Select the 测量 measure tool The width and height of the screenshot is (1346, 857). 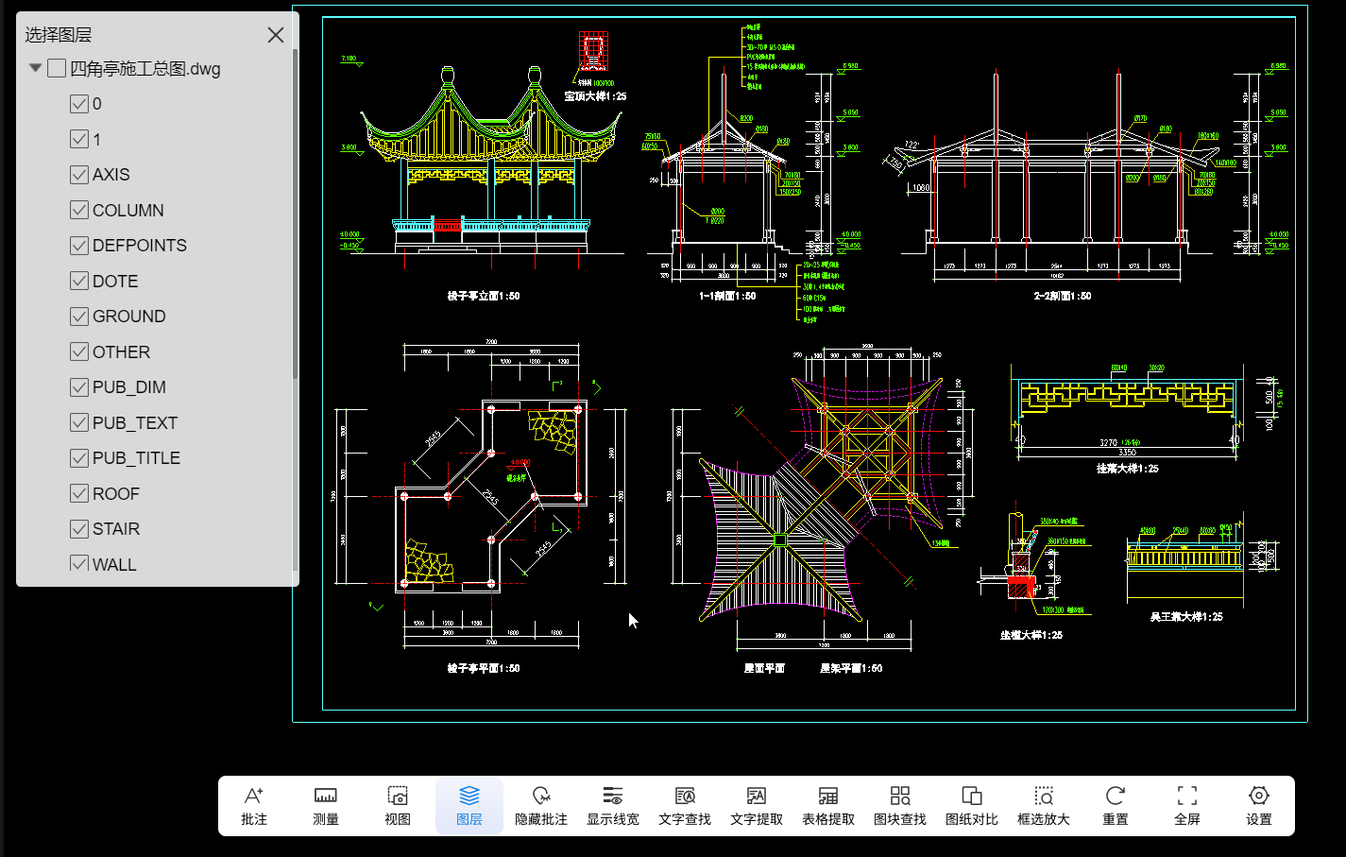pos(326,805)
